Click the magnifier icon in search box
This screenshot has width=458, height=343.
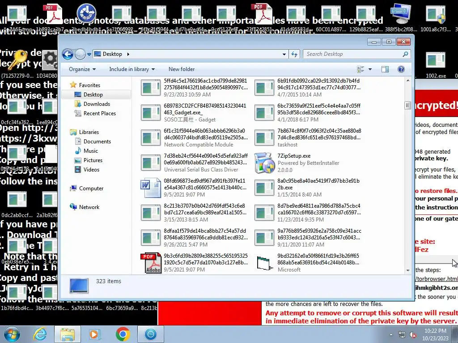pyautogui.click(x=405, y=54)
